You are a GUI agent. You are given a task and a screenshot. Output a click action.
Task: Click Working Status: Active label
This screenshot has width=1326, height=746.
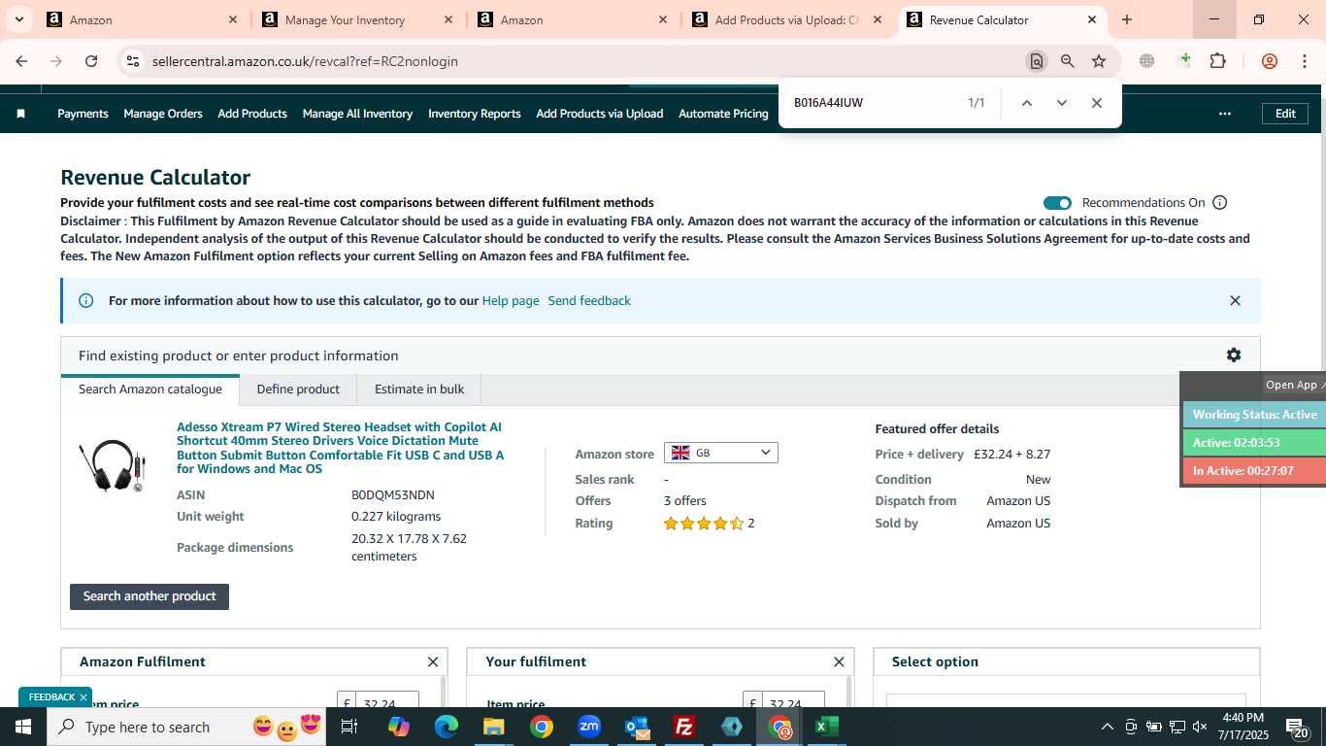pyautogui.click(x=1254, y=415)
